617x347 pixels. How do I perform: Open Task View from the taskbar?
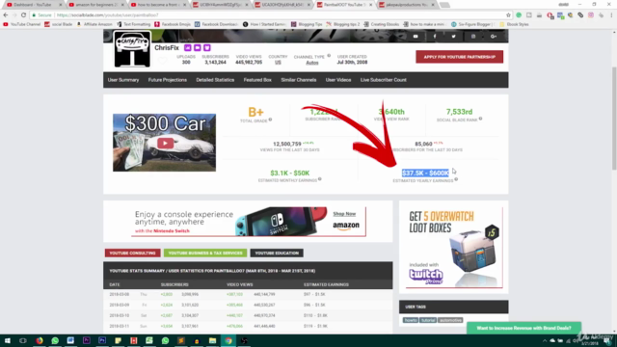coord(23,340)
